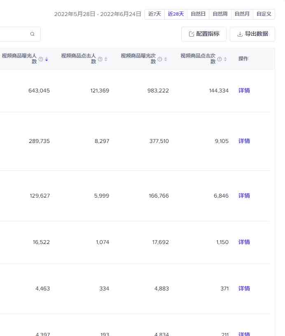Sort by 视频商品曝光次数 column arrows
Viewport: 285px width, 336px height.
pyautogui.click(x=166, y=59)
